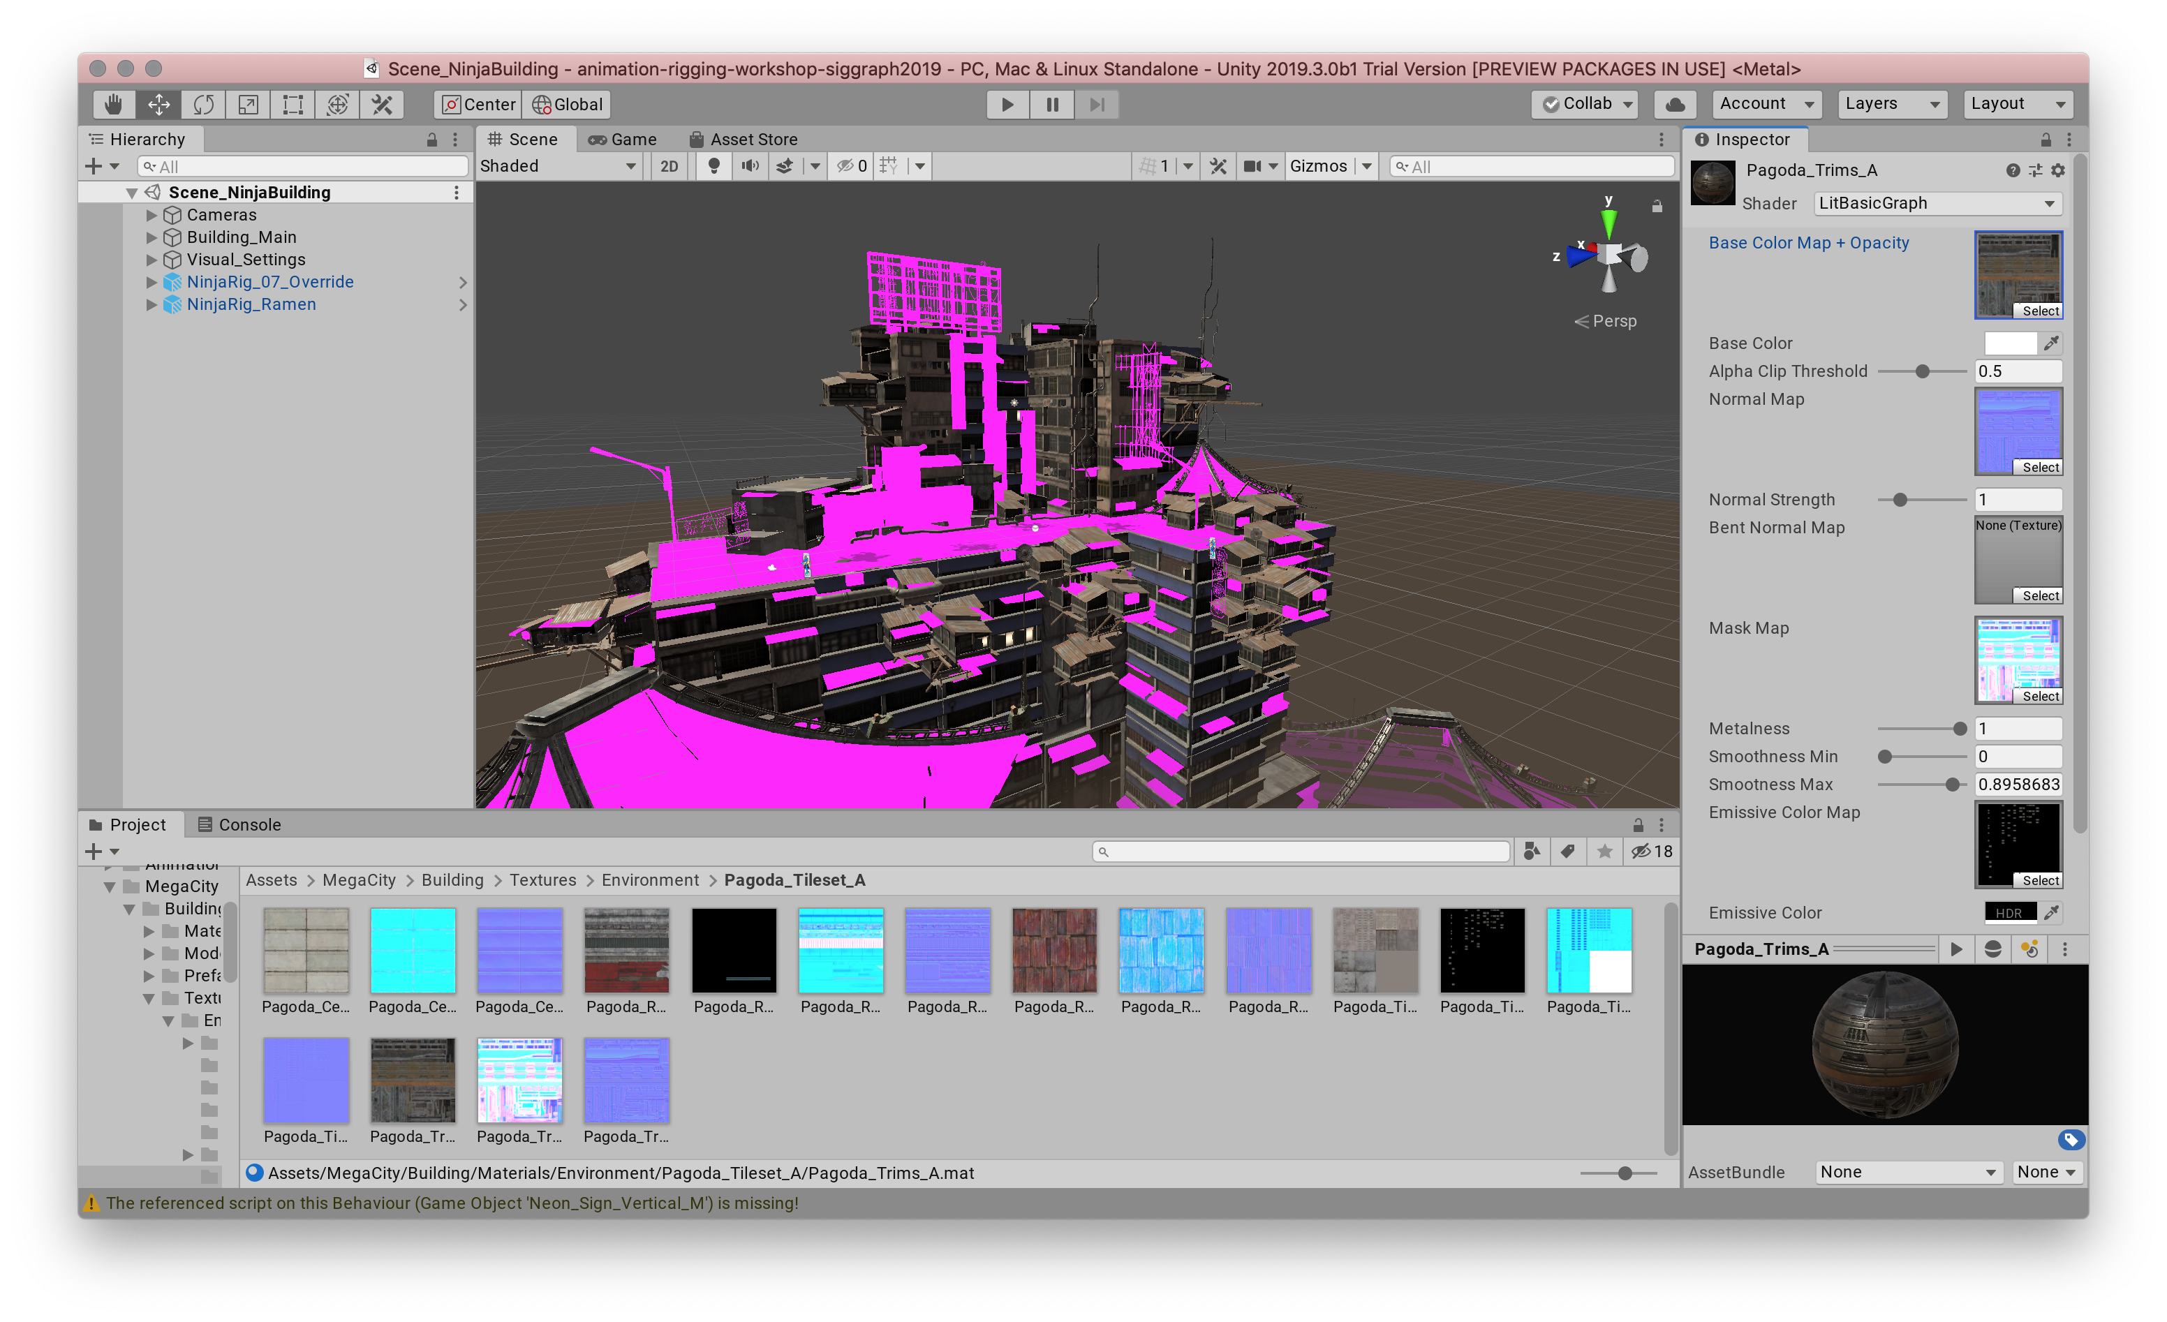This screenshot has width=2167, height=1322.
Task: Select the Rotate tool
Action: click(x=203, y=105)
